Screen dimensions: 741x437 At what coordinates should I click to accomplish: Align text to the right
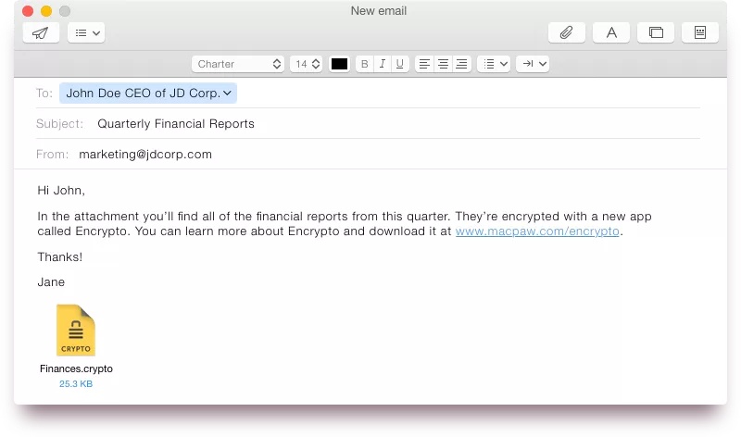point(461,64)
